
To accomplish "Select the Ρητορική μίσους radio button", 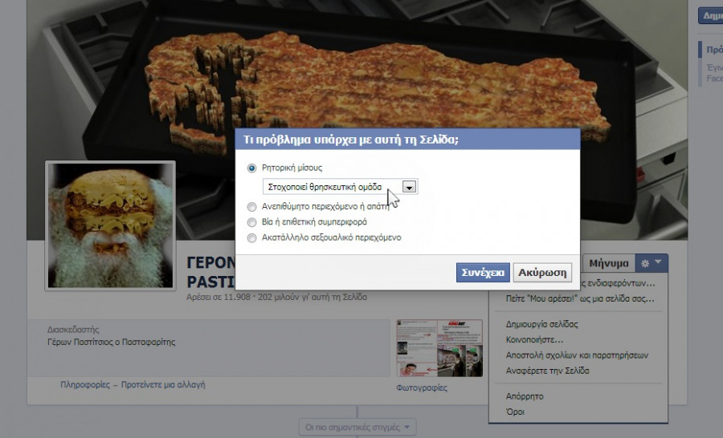I will coord(252,168).
